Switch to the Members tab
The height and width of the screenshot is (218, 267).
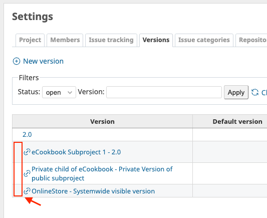coord(65,40)
